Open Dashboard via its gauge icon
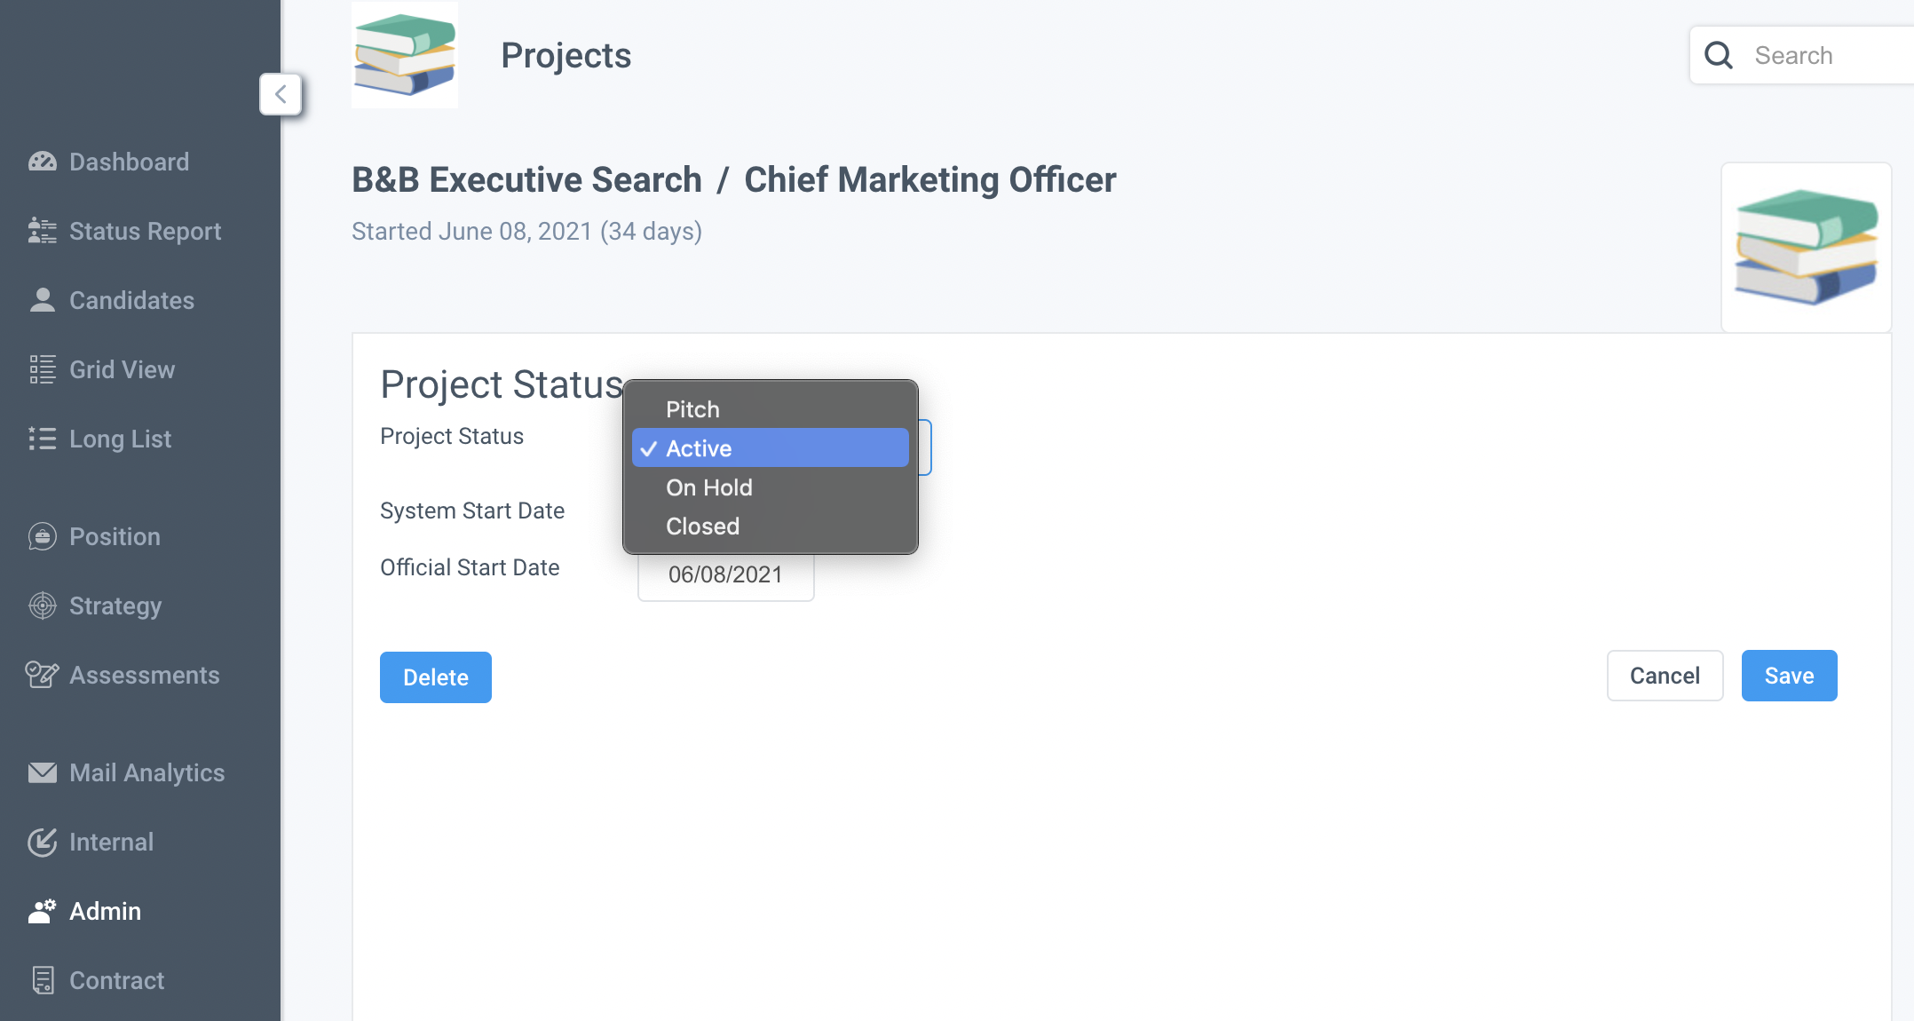 [x=43, y=162]
